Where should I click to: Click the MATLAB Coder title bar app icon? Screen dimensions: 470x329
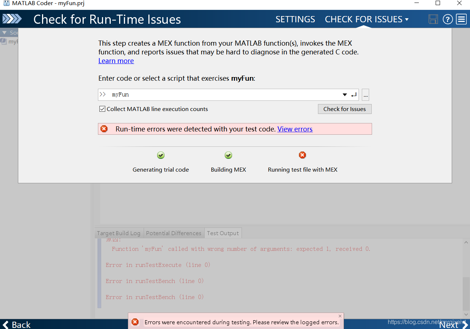click(x=6, y=3)
